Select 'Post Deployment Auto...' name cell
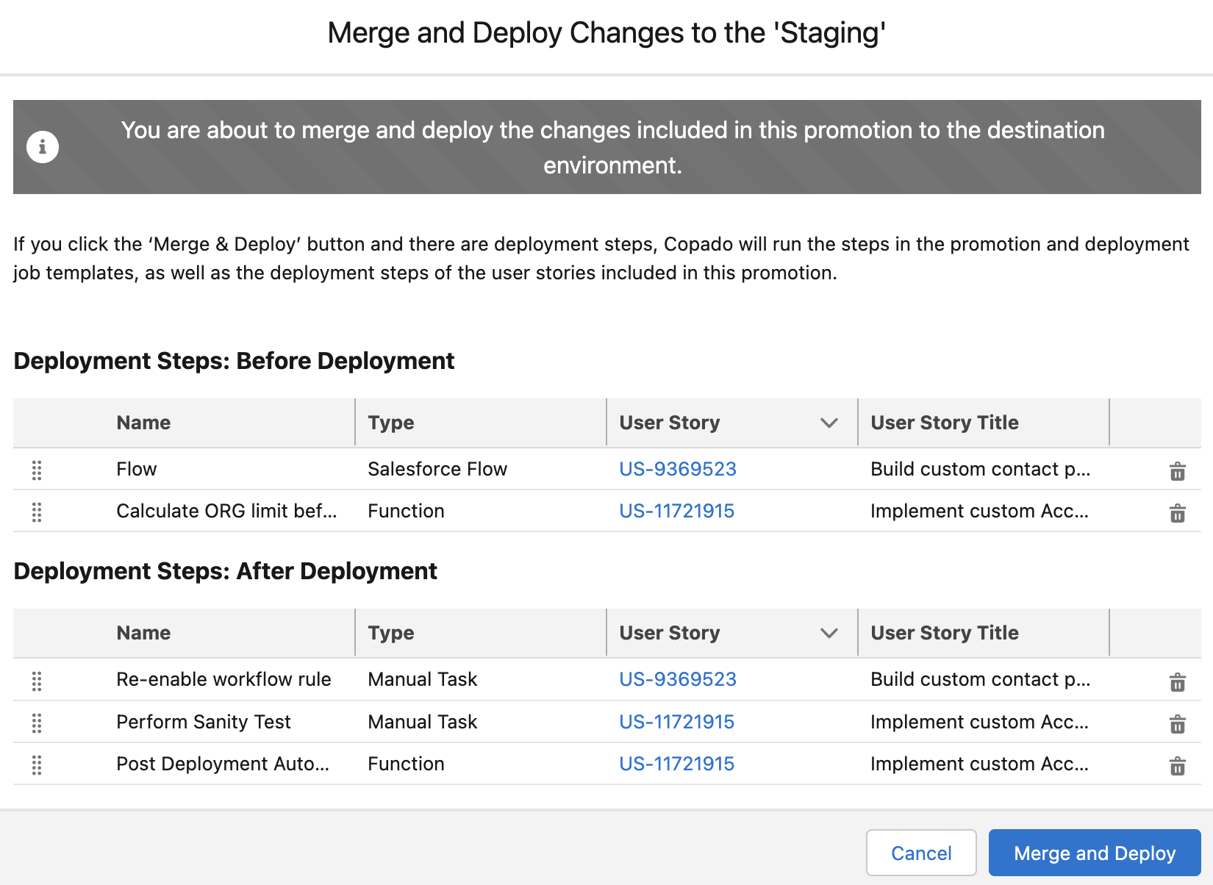This screenshot has width=1213, height=885. 223,764
